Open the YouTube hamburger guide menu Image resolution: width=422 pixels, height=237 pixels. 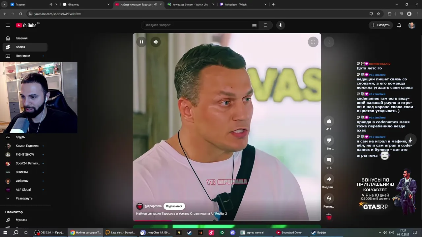coord(8,25)
